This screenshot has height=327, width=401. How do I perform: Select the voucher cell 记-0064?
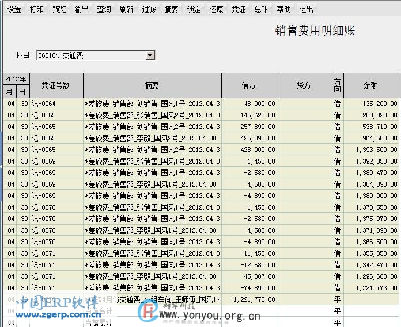point(56,104)
